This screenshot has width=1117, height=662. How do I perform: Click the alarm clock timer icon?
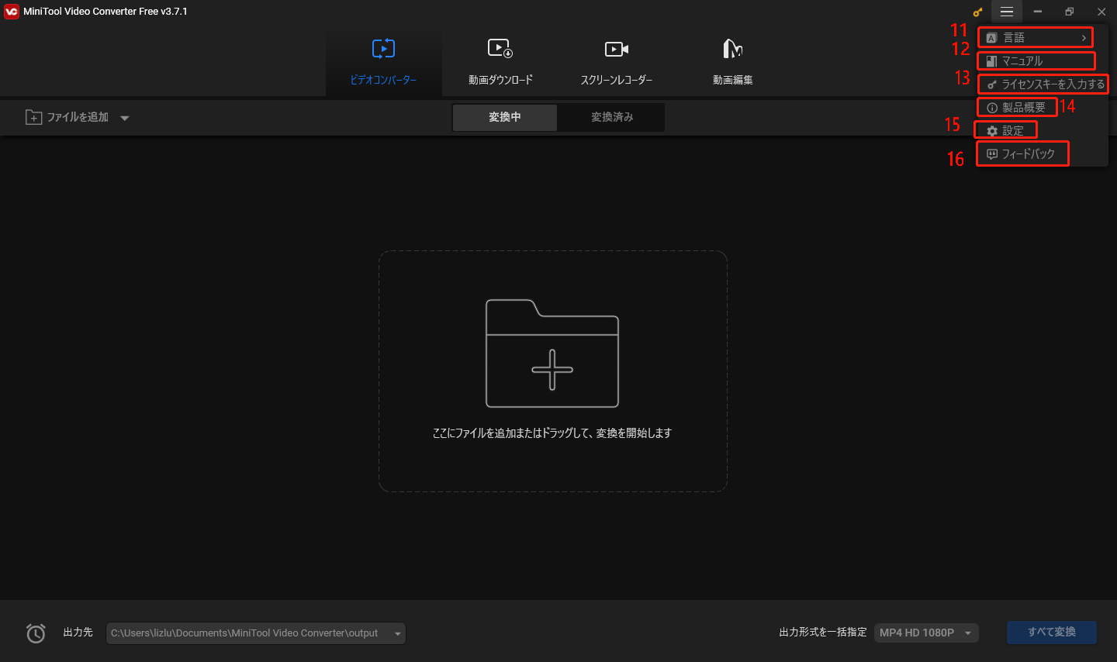(x=36, y=633)
